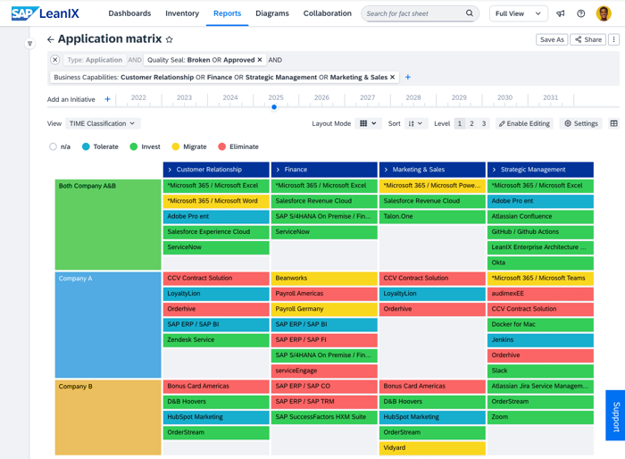Select Level 3
This screenshot has height=459, width=625.
[484, 123]
